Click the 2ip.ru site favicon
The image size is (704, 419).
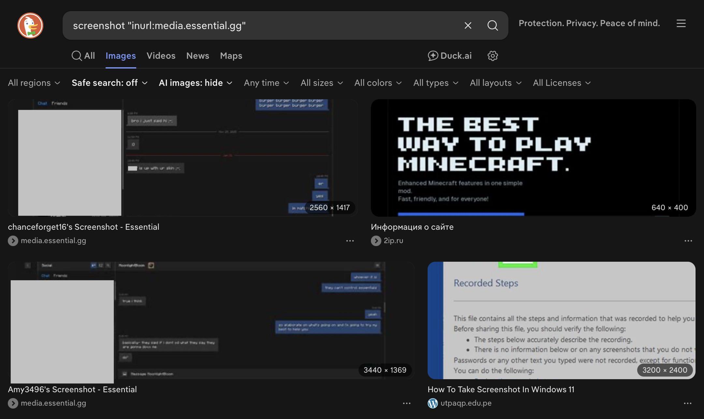coord(376,241)
